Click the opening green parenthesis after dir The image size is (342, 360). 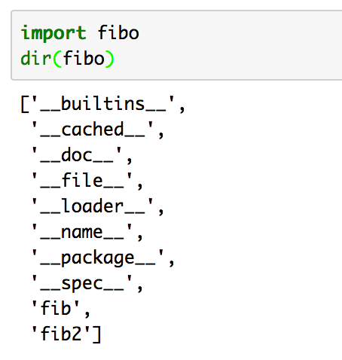[x=57, y=59]
